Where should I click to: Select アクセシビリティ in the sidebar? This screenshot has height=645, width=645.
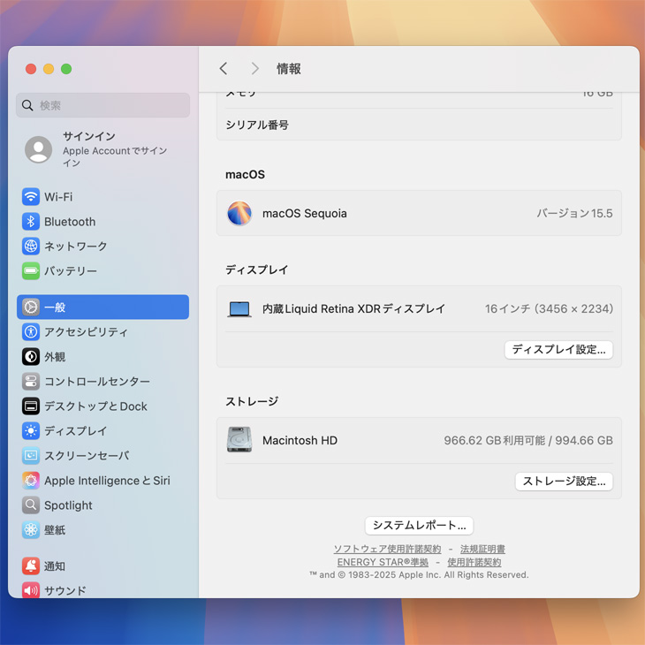102,331
